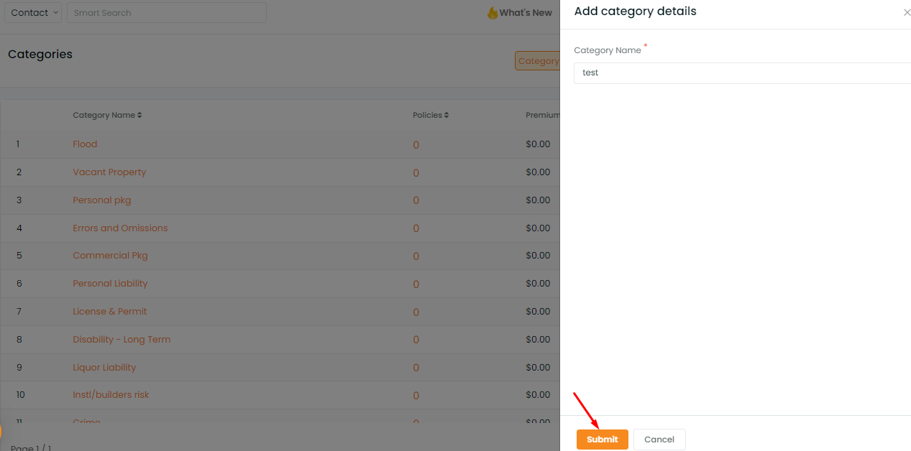Click the orange Category button
Image resolution: width=911 pixels, height=451 pixels.
(x=537, y=61)
